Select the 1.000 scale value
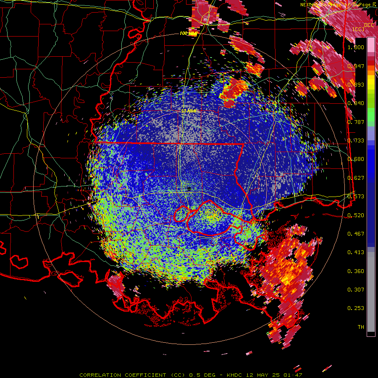The width and height of the screenshot is (378, 378). 356,47
